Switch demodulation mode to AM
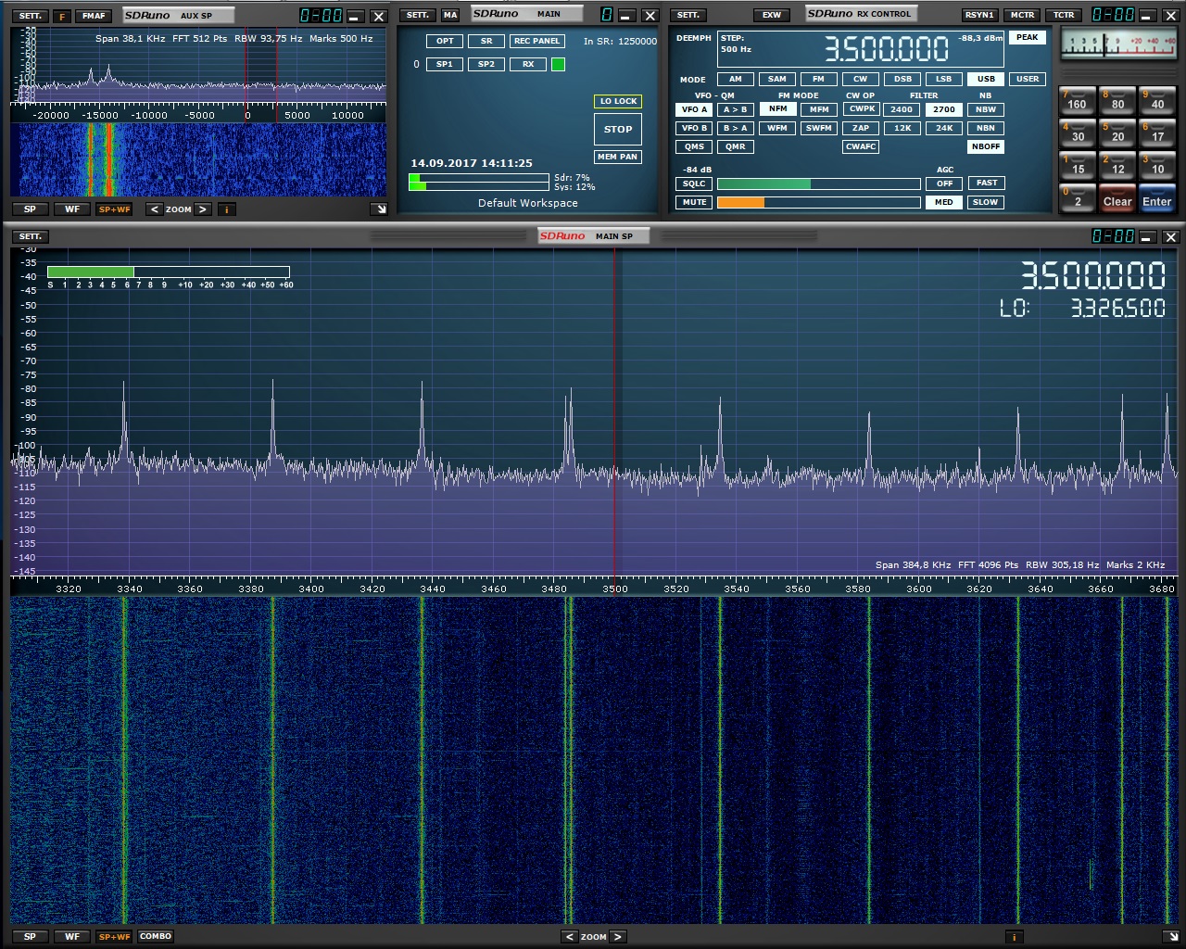Image resolution: width=1186 pixels, height=949 pixels. 736,79
